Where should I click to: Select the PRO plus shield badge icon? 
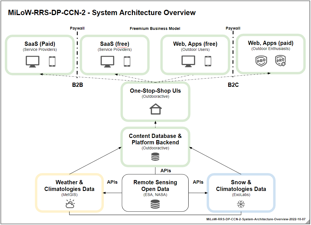point(280,61)
